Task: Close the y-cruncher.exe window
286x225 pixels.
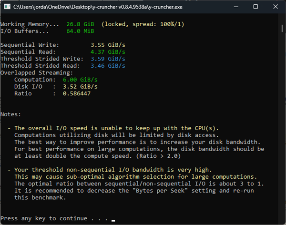Action: click(276, 7)
